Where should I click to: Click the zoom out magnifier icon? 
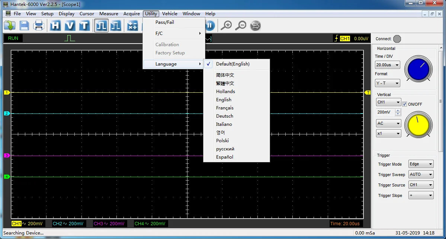tap(241, 26)
